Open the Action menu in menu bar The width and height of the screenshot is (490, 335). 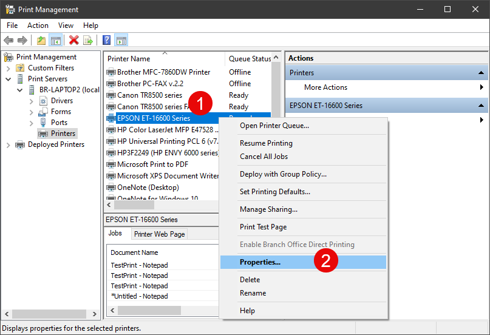click(x=38, y=25)
